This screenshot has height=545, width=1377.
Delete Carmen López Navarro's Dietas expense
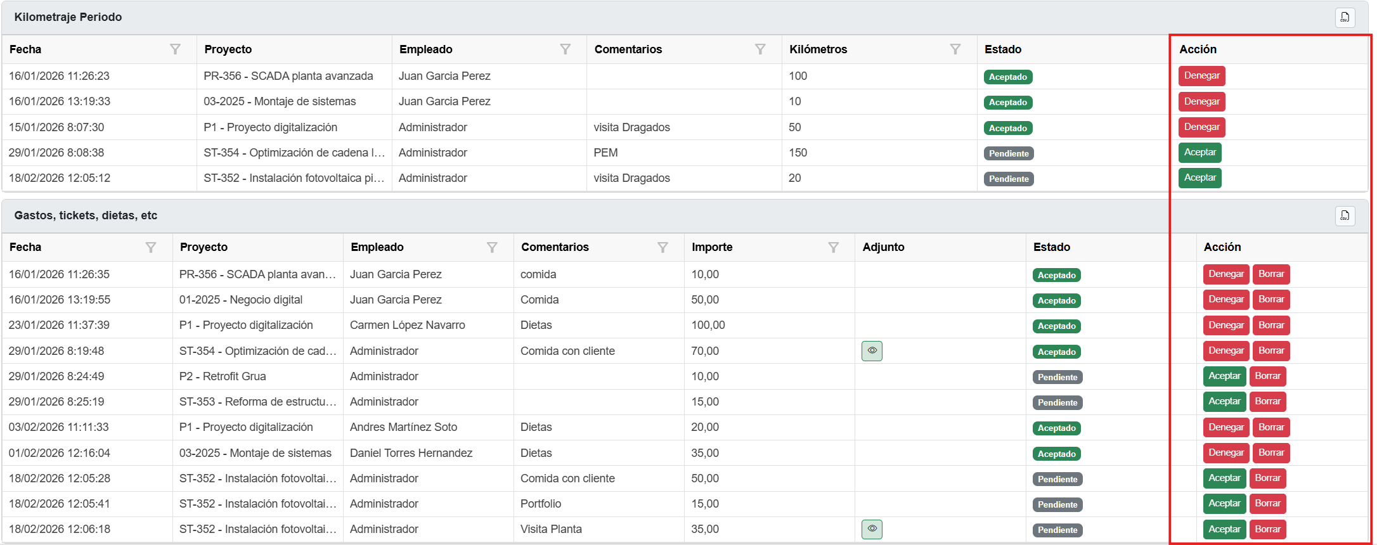point(1271,325)
